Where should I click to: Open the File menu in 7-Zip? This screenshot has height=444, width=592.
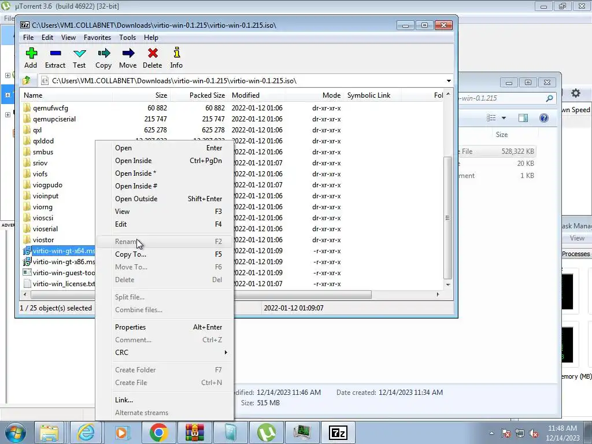(x=28, y=38)
